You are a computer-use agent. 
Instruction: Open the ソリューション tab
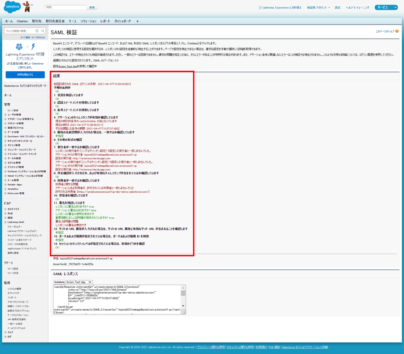(x=88, y=21)
